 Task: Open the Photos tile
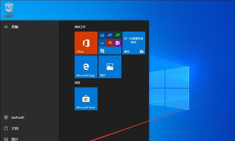click(x=110, y=67)
